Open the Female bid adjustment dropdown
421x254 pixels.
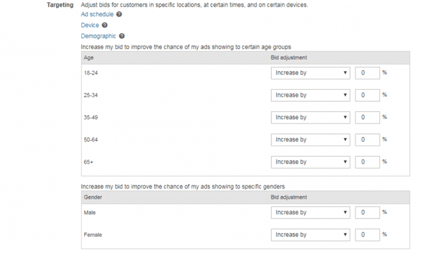[311, 235]
